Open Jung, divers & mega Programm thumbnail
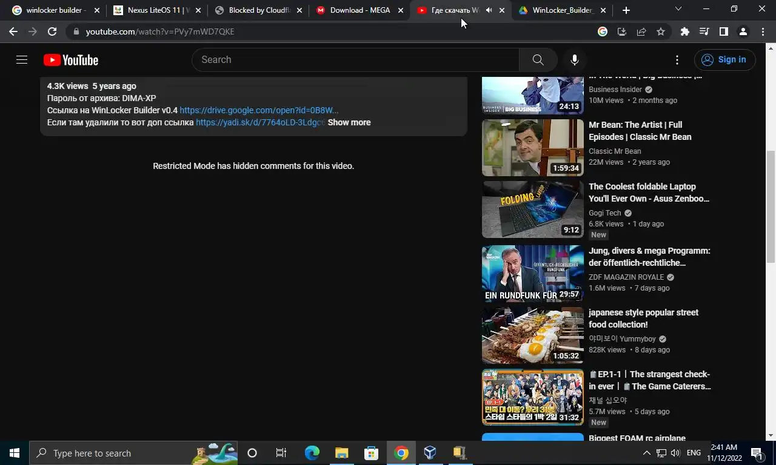 532,274
